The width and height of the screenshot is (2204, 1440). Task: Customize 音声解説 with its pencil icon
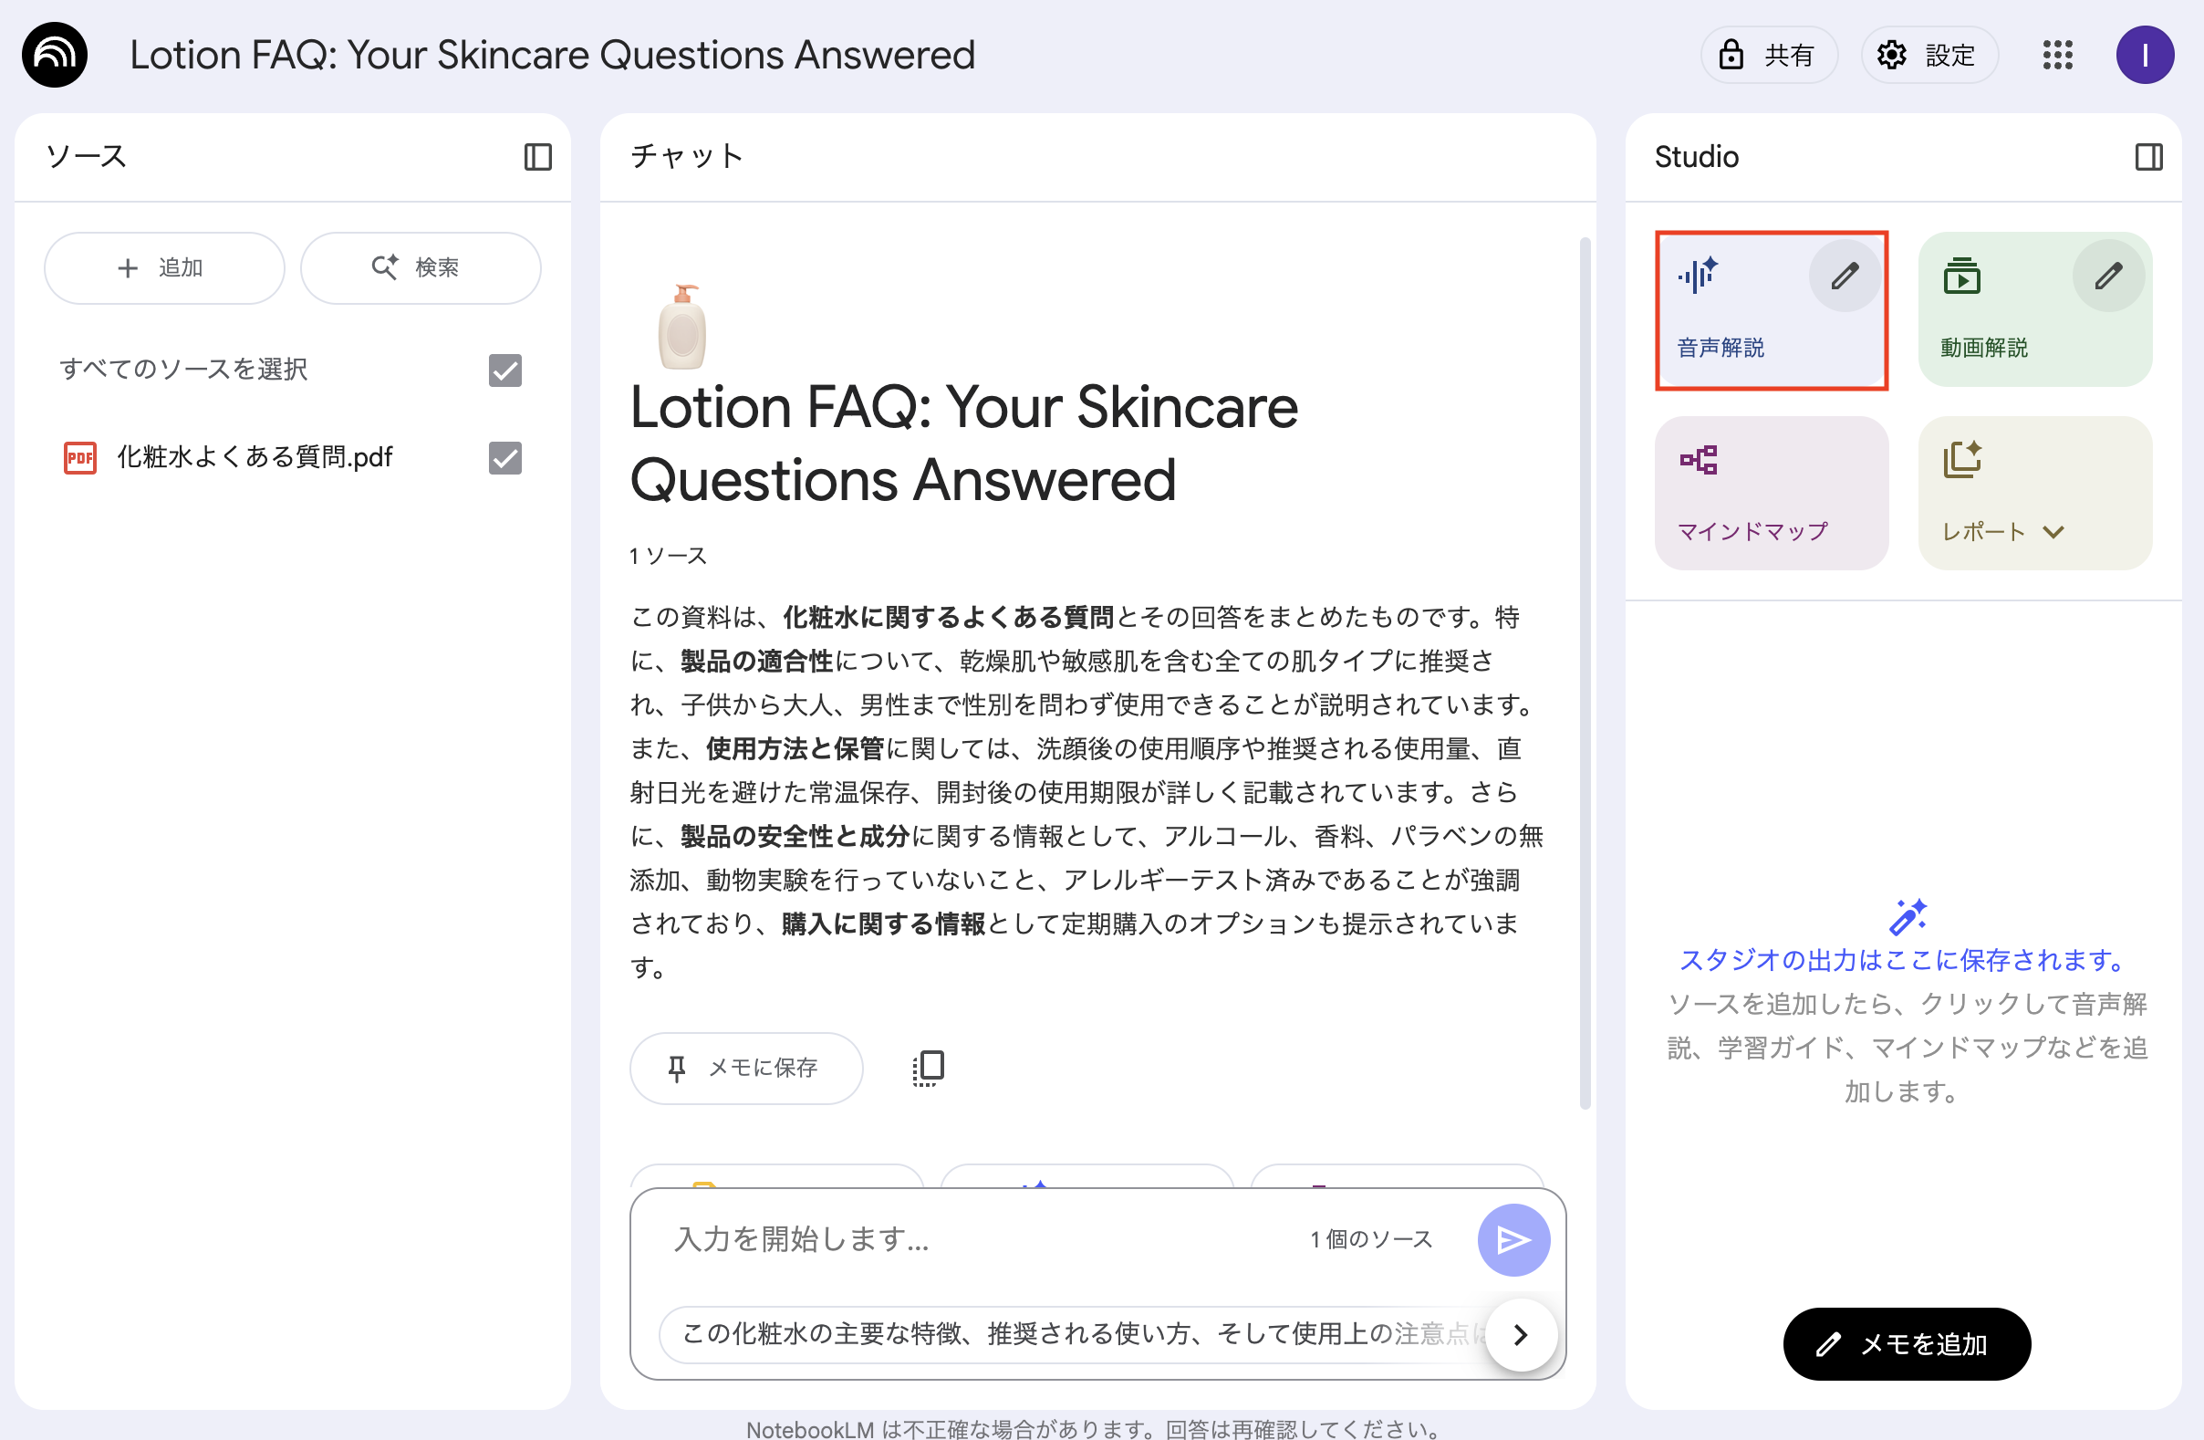point(1844,276)
